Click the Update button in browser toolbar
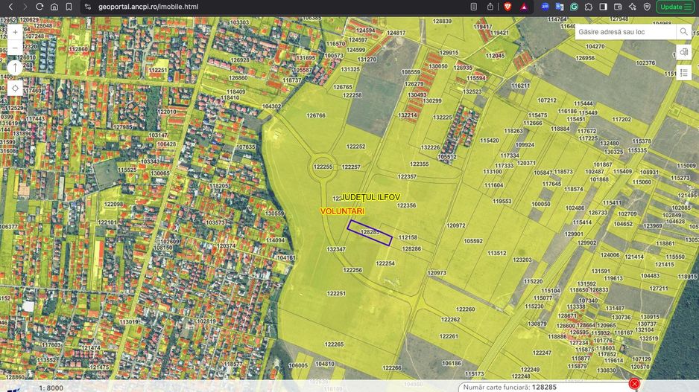The height and width of the screenshot is (392, 699). click(676, 7)
